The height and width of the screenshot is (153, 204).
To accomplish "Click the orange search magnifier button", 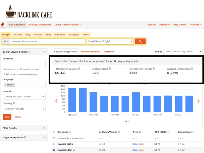I will click(140, 41).
